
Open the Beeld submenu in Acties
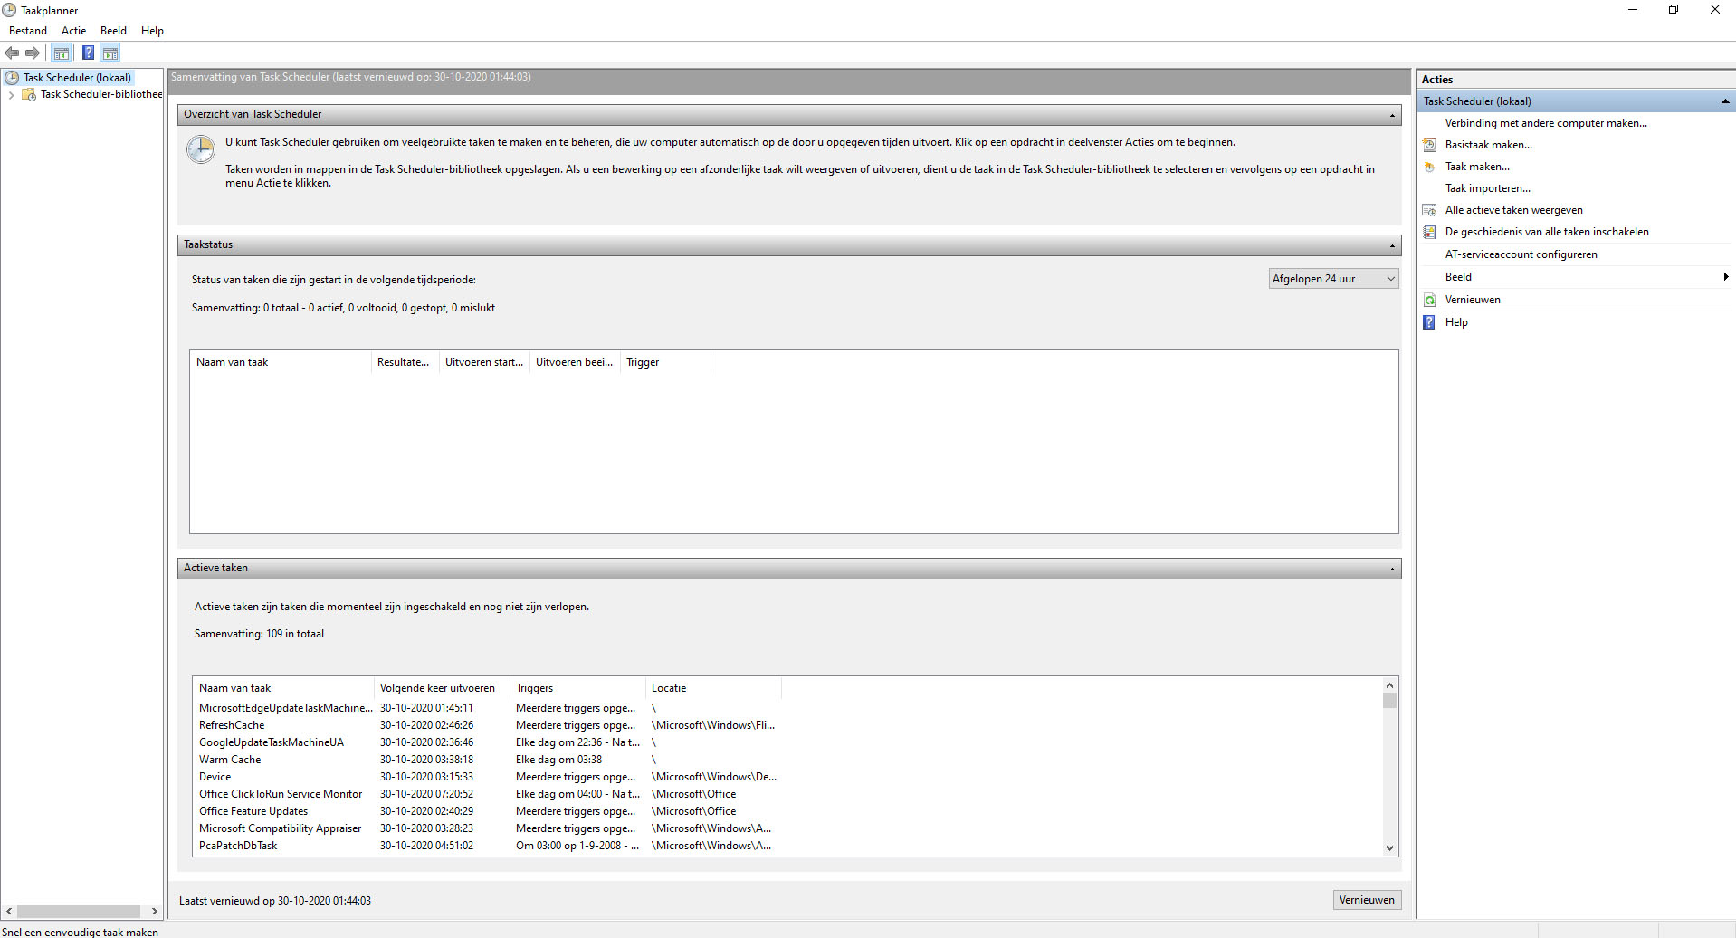(x=1576, y=277)
